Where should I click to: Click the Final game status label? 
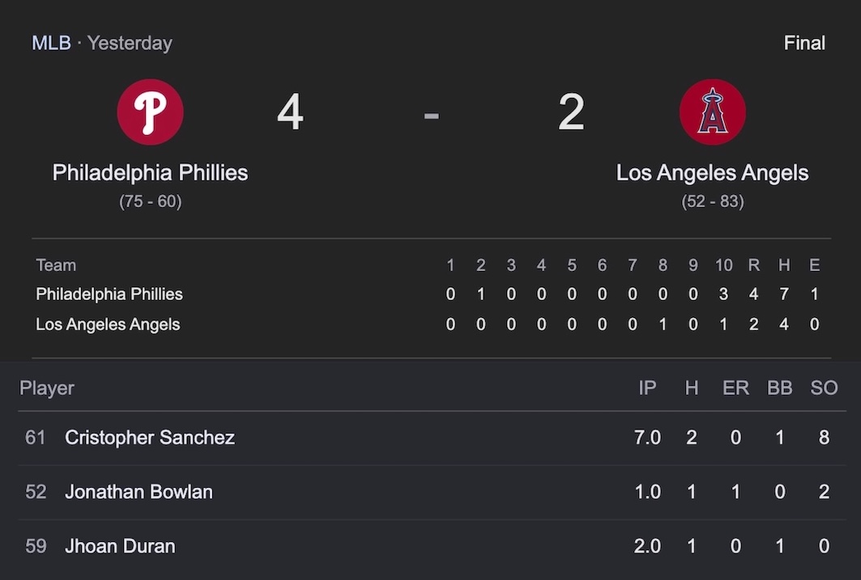(803, 43)
